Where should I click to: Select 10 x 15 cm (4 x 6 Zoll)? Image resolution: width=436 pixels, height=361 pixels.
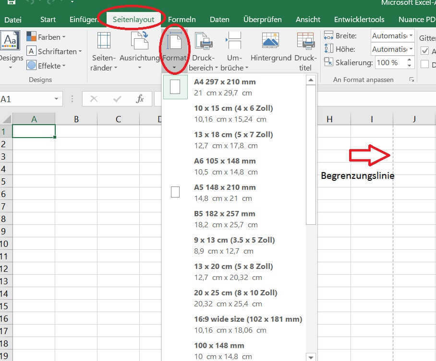click(234, 114)
